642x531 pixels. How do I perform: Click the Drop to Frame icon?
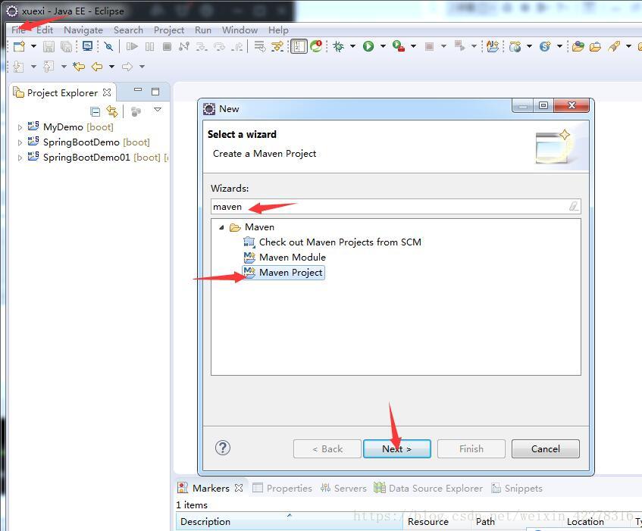tap(259, 46)
